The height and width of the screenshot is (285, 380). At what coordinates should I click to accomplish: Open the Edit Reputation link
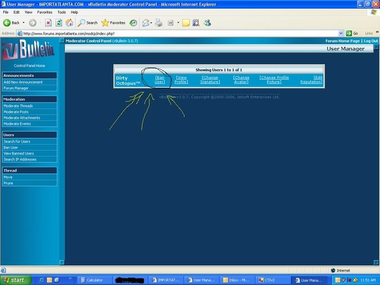click(311, 80)
